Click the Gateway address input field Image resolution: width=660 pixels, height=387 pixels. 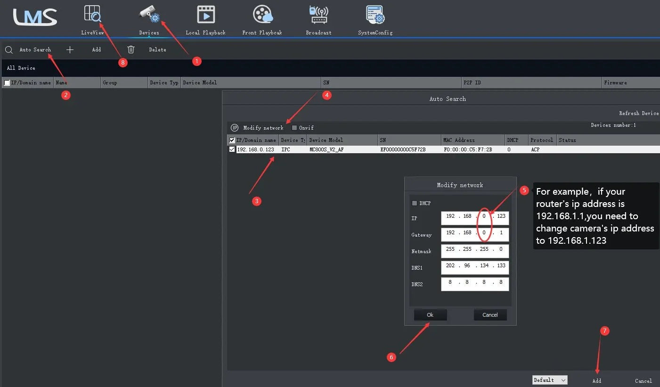(475, 234)
